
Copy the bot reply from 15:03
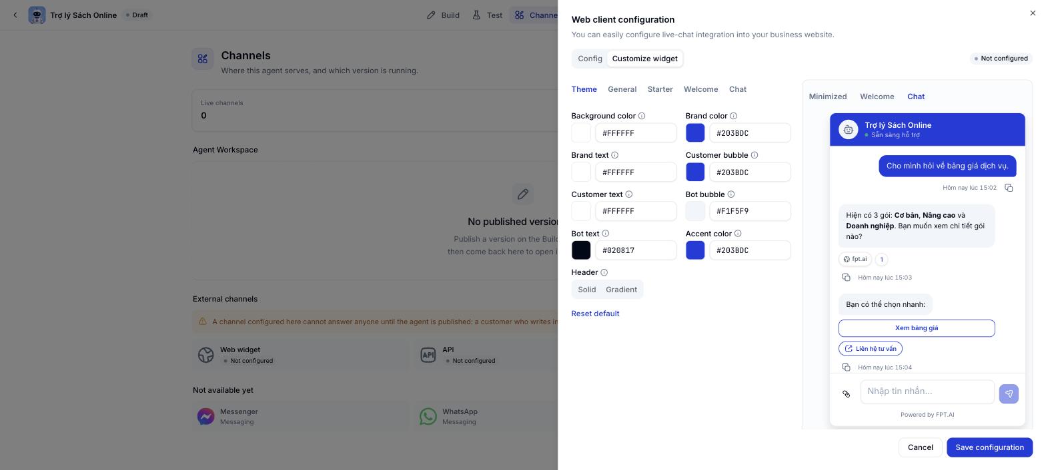click(x=846, y=278)
